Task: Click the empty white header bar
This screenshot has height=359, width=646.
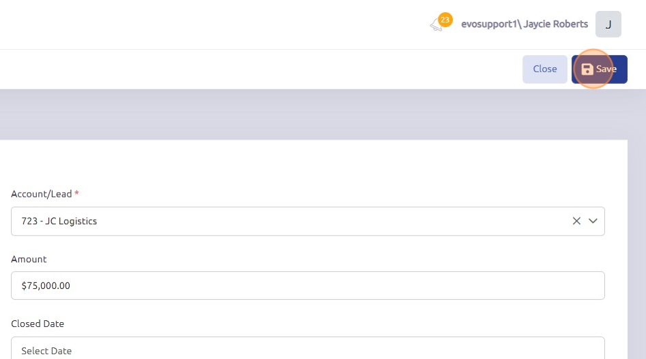Action: (205, 25)
